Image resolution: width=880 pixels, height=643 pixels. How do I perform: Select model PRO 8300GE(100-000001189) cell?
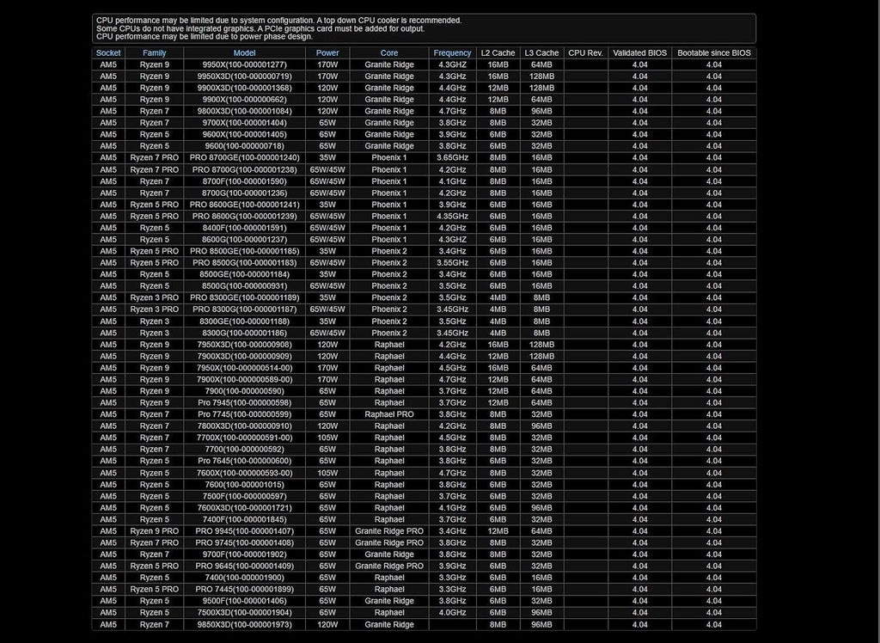[x=245, y=297]
